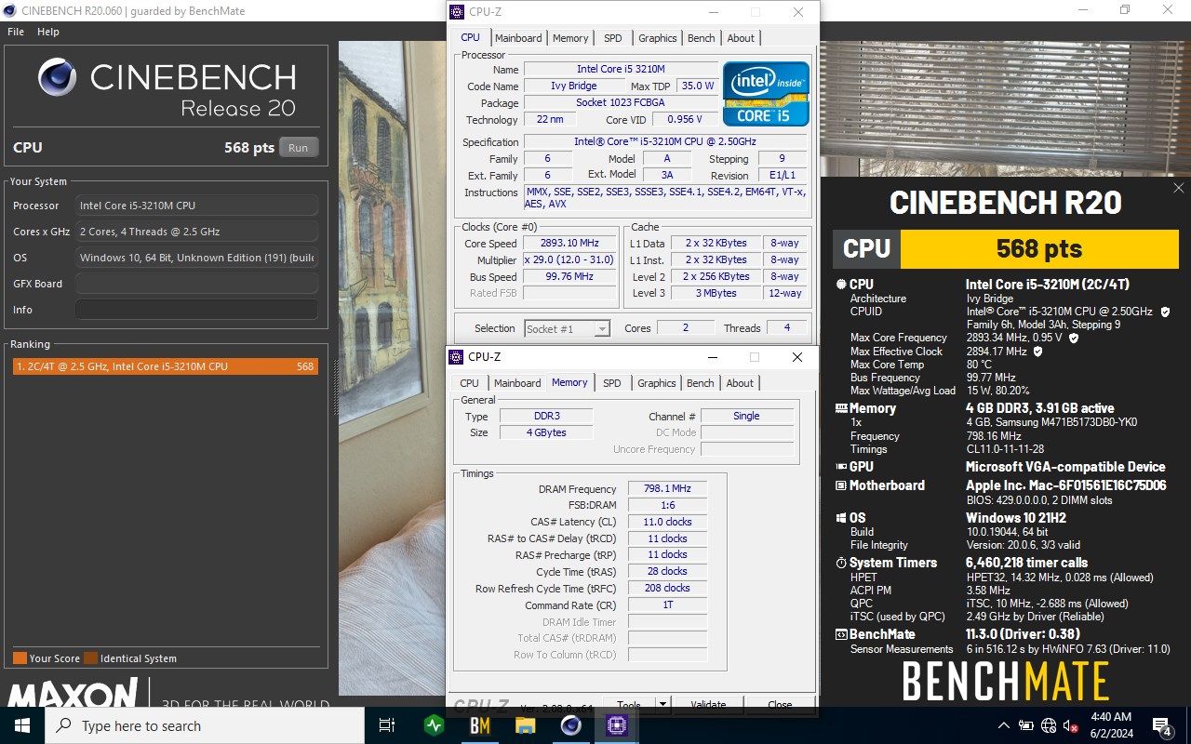The width and height of the screenshot is (1191, 744).
Task: Click the GFX Board field in Your System
Action: click(x=196, y=284)
